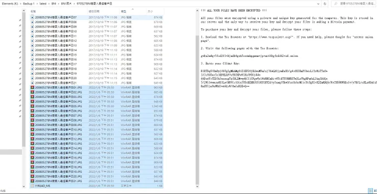Open the address bar history dropdown arrow
This screenshot has height=194, width=377.
pos(318,4)
